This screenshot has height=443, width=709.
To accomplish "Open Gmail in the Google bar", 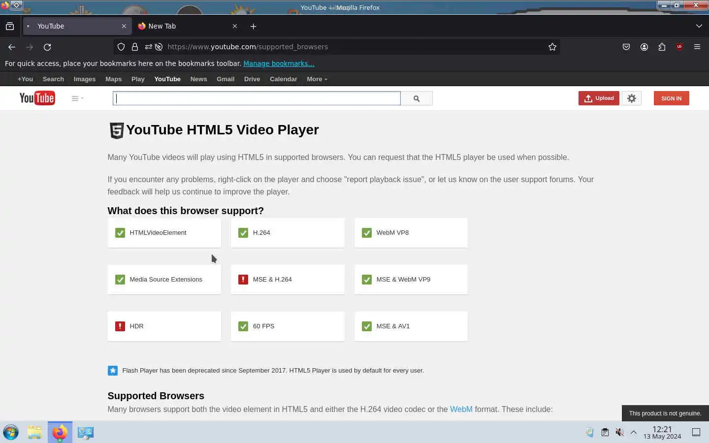I will [226, 79].
